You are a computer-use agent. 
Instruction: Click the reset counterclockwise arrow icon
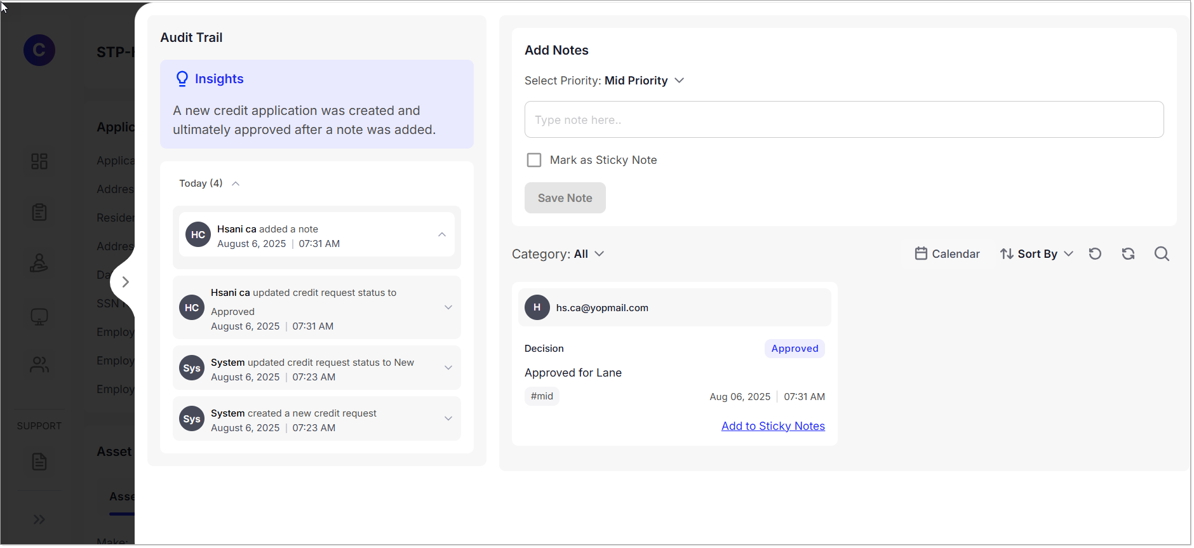[x=1094, y=254]
